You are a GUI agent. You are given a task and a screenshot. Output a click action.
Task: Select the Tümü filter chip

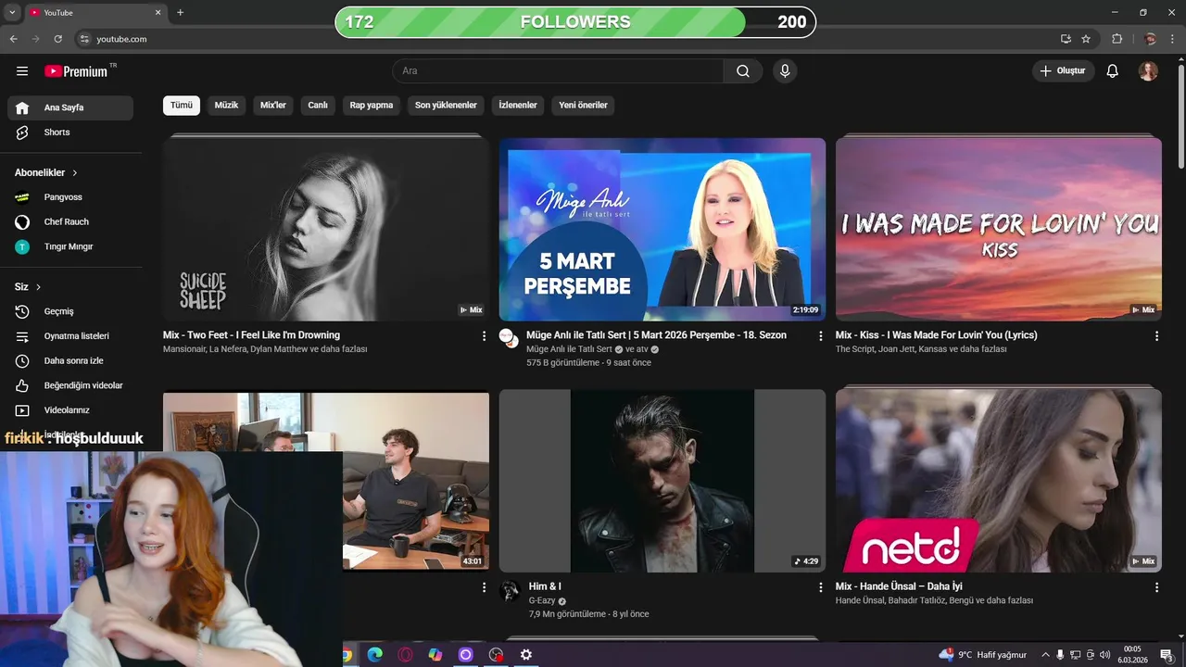182,105
